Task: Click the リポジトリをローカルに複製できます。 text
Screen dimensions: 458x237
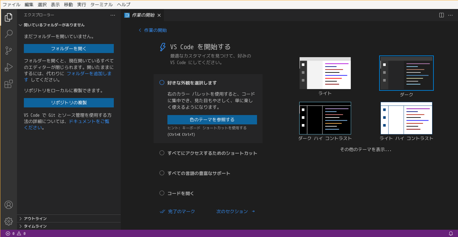Action: 64,90
